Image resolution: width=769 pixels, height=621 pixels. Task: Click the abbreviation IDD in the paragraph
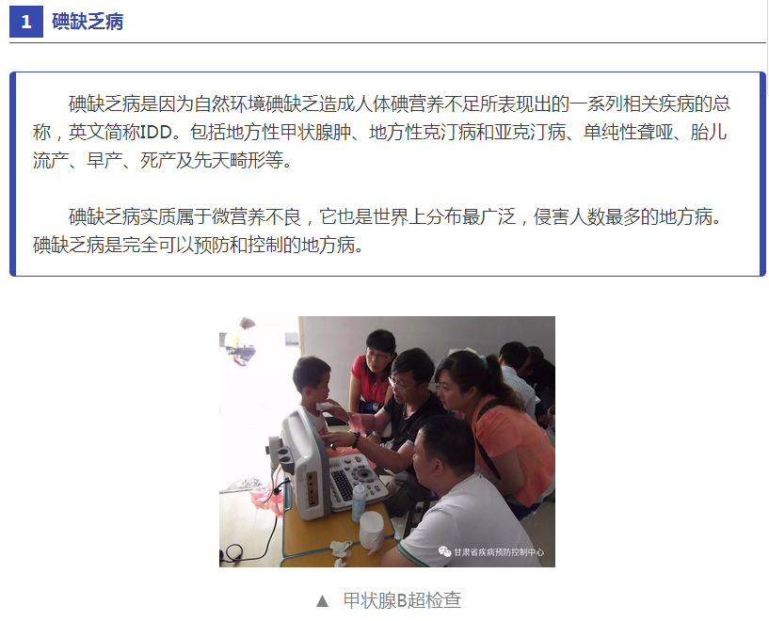click(156, 133)
